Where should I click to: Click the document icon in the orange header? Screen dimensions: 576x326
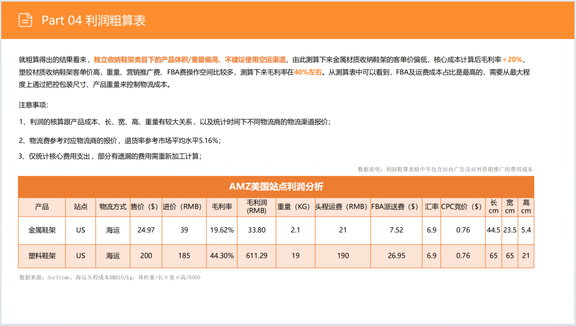coord(26,20)
